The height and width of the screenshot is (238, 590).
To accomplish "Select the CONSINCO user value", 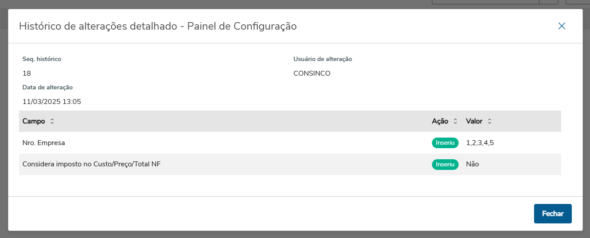I will coord(312,73).
